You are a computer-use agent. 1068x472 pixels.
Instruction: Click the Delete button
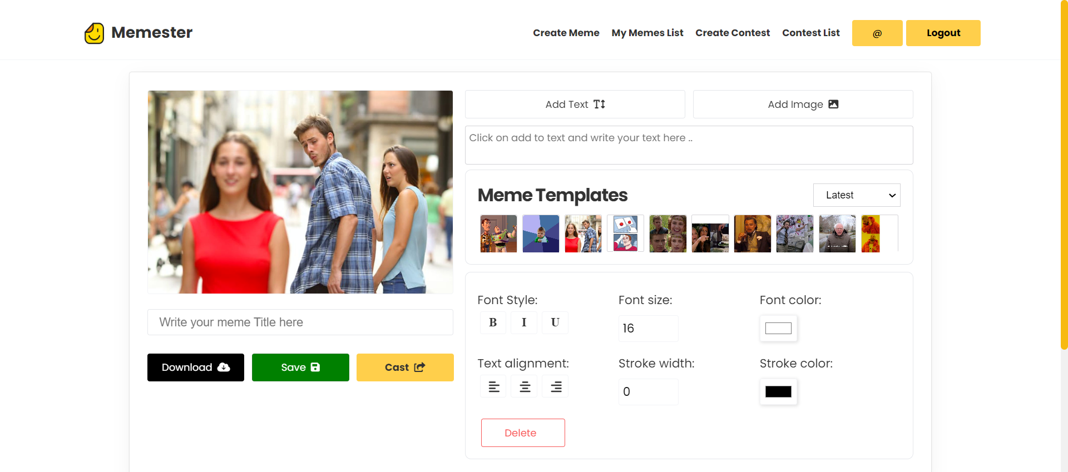(523, 433)
